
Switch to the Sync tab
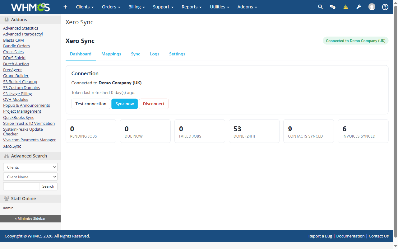pyautogui.click(x=136, y=54)
